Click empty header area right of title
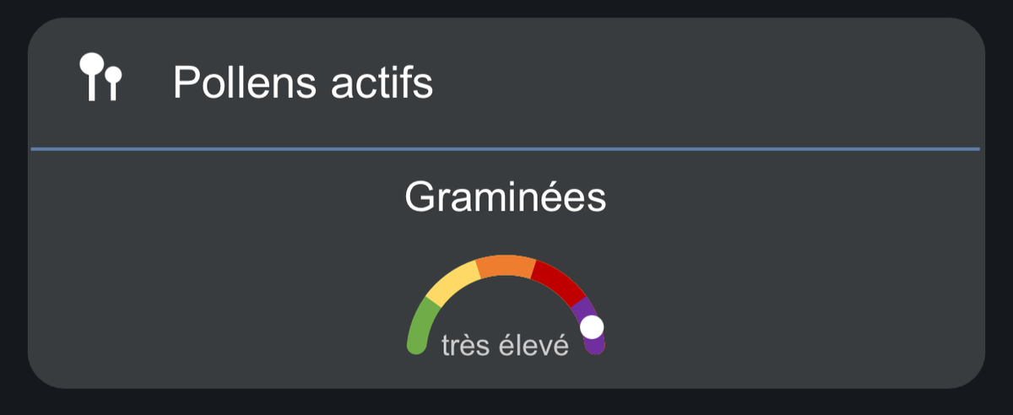1013x415 pixels. click(x=718, y=83)
